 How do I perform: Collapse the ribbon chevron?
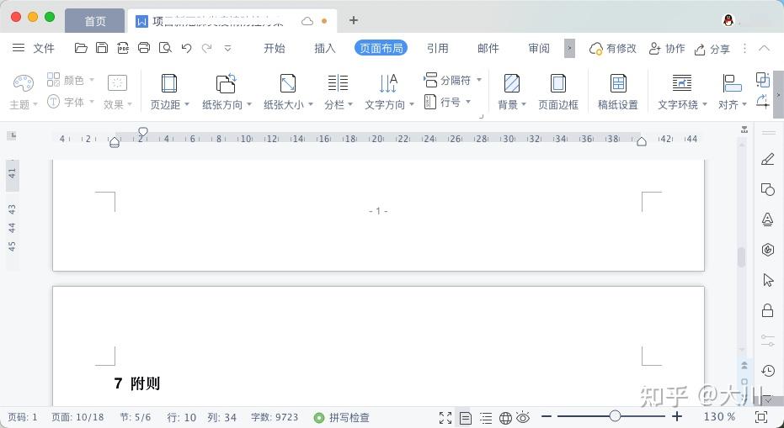[x=764, y=48]
